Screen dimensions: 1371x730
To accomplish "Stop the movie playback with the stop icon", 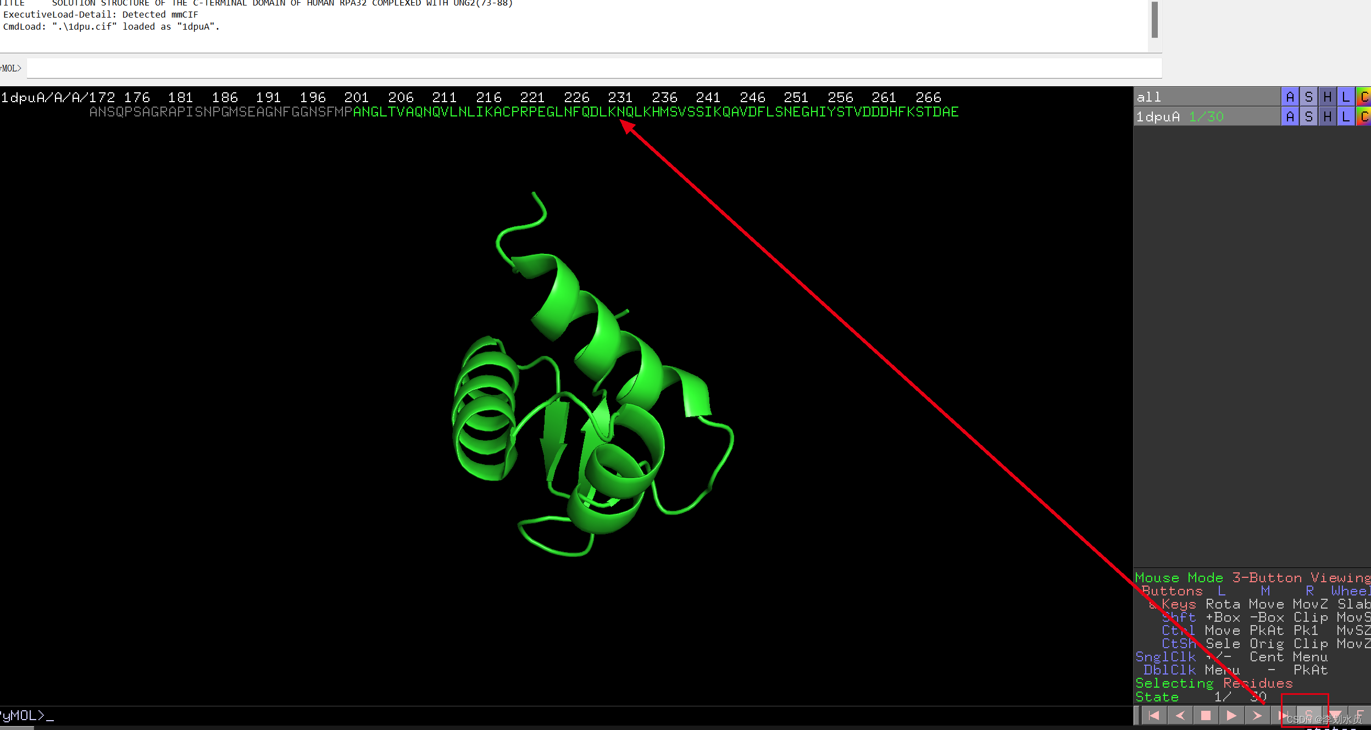I will click(x=1206, y=715).
